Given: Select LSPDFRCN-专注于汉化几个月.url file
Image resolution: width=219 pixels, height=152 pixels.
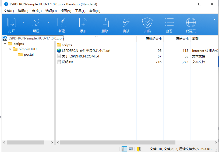Looking at the screenshot, I should coord(86,50).
